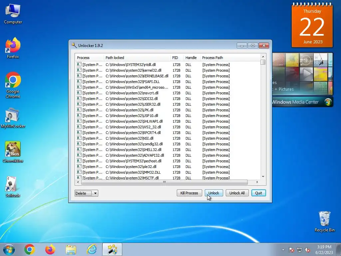
Task: Click the process icon of the kernel32.dll row
Action: click(x=79, y=70)
